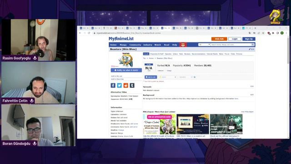Select Boran Gündoğdu webcam feed
The height and width of the screenshot is (164, 291).
[x=39, y=125]
